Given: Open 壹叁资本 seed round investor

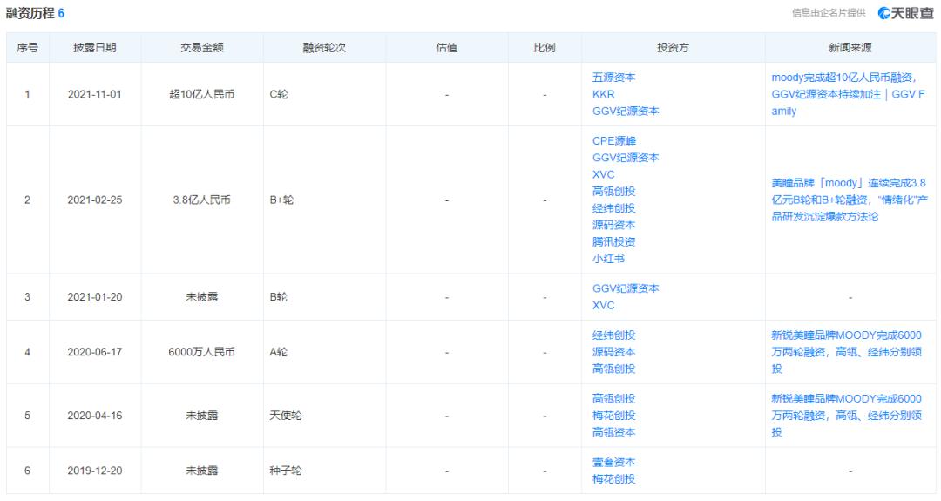Looking at the screenshot, I should pyautogui.click(x=613, y=462).
